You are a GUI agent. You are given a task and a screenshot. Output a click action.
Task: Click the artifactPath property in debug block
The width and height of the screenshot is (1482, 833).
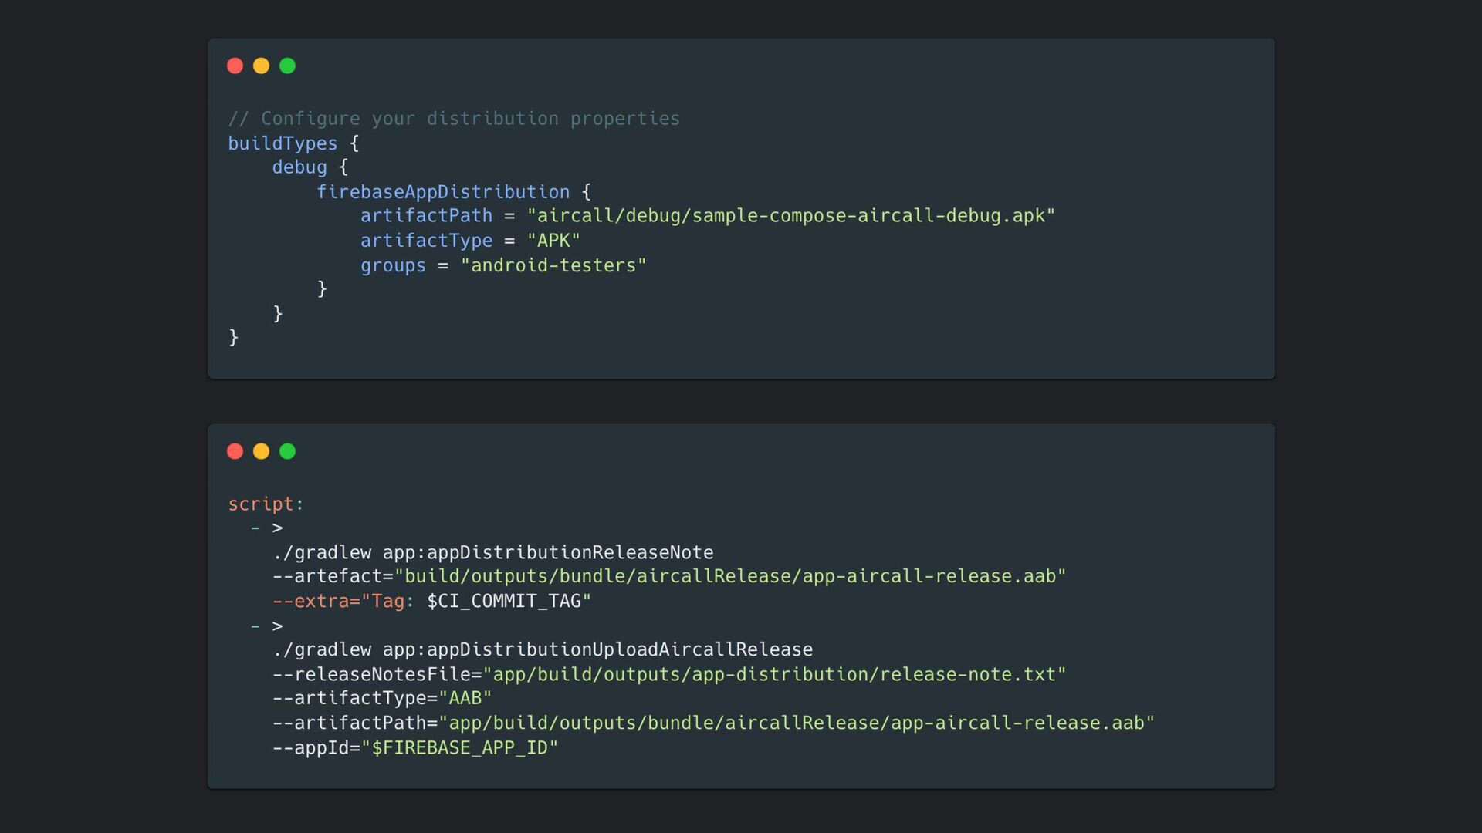pyautogui.click(x=426, y=216)
